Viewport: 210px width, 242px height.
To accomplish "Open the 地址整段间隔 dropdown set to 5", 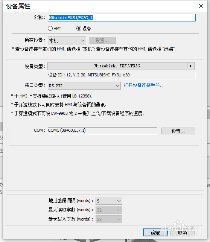I will tap(109, 201).
